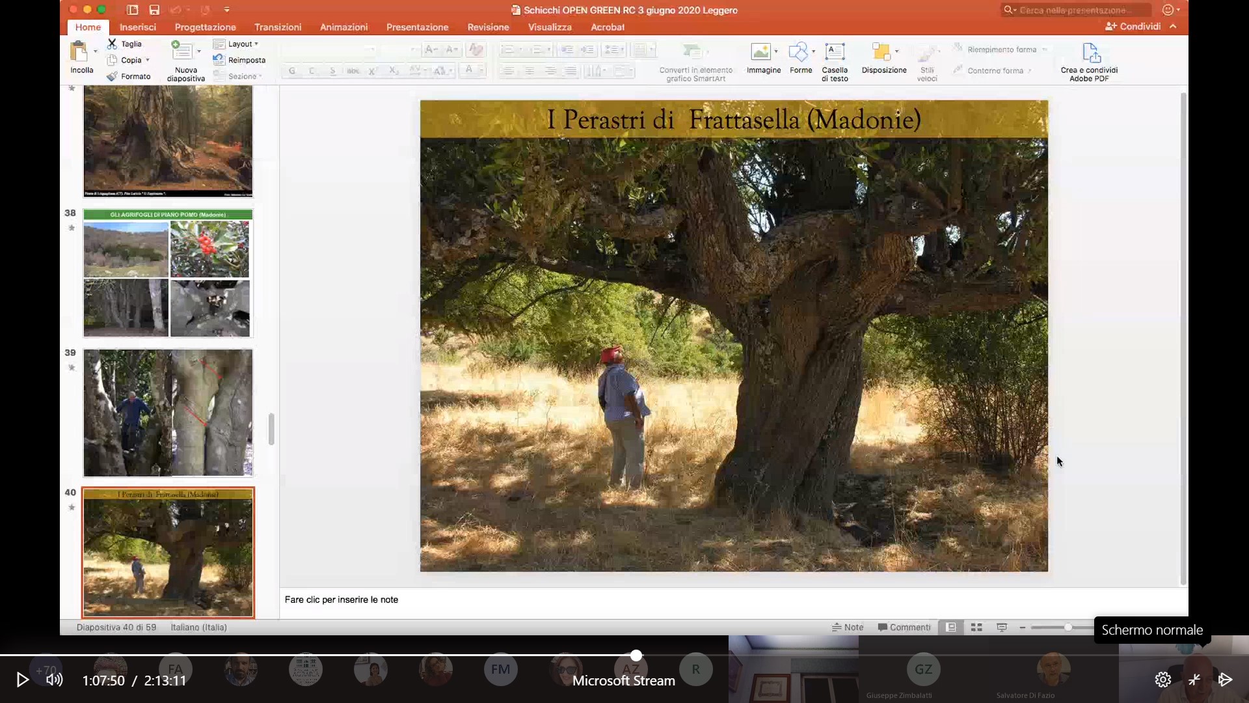Click the zoom slider handle
The width and height of the screenshot is (1249, 703).
tap(1068, 627)
